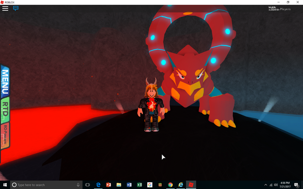Open File Explorer from the taskbar
The image size is (303, 189).
point(119,185)
